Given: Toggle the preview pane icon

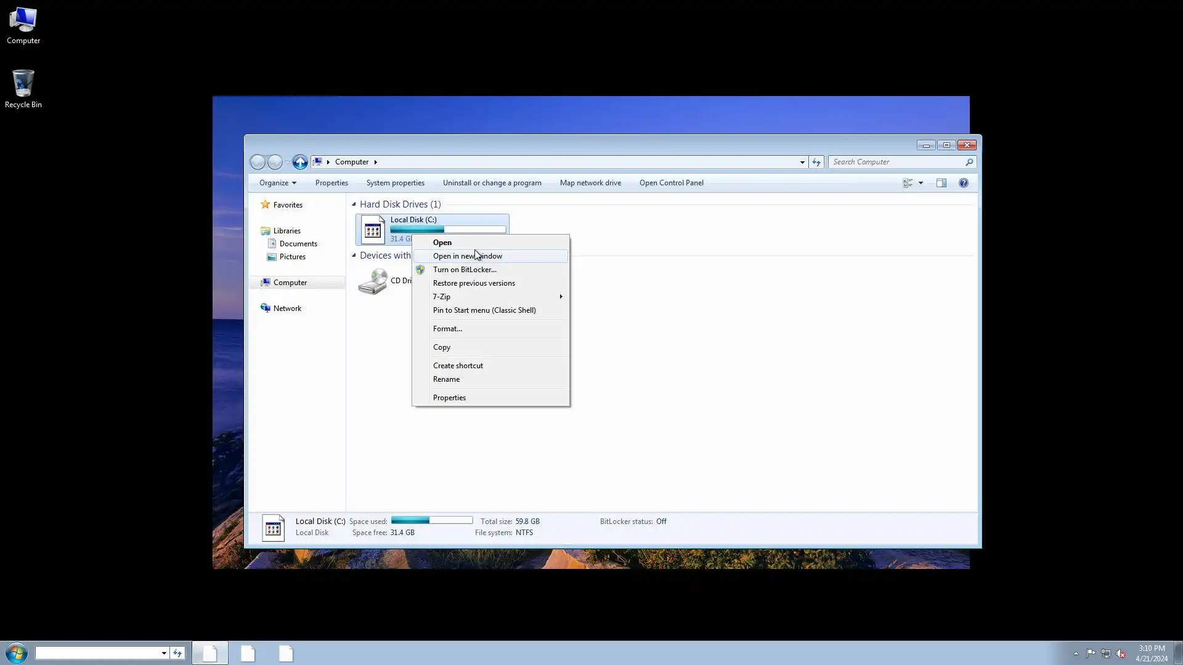Looking at the screenshot, I should tap(941, 183).
